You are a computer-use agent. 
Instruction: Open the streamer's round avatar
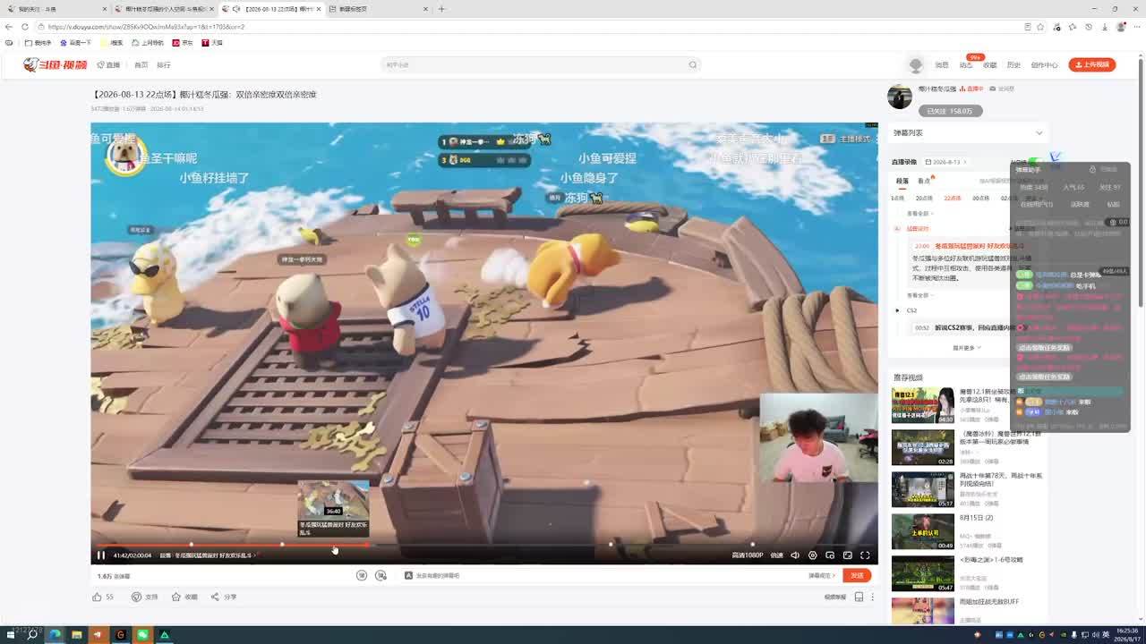(x=900, y=97)
